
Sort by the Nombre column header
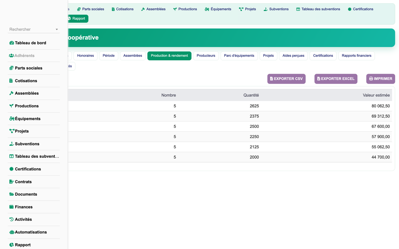(x=169, y=95)
